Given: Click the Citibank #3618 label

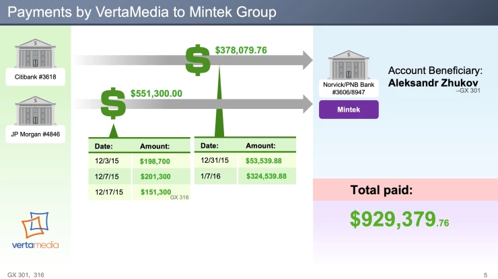Looking at the screenshot, I should (35, 77).
